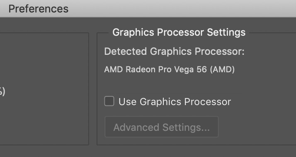Enable the Use Graphics Processor checkbox

point(109,101)
